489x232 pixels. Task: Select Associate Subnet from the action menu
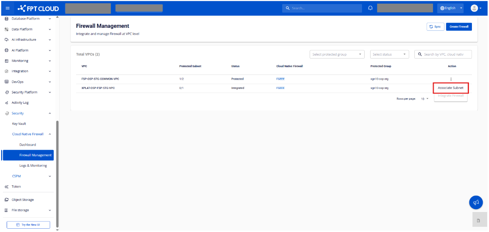point(450,88)
